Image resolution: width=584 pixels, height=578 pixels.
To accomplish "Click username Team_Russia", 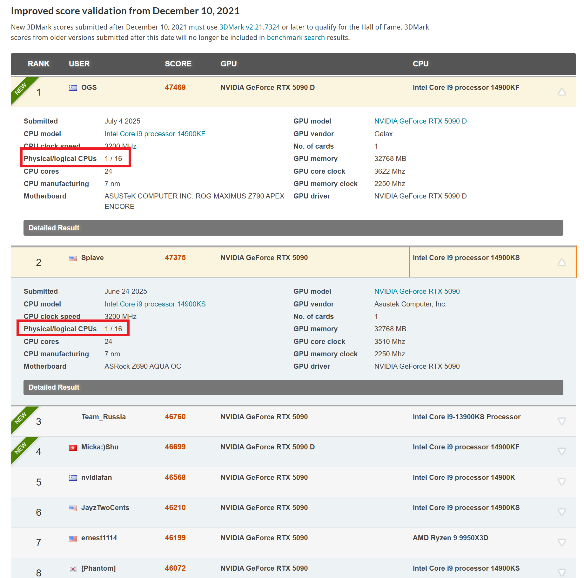I will click(x=104, y=417).
